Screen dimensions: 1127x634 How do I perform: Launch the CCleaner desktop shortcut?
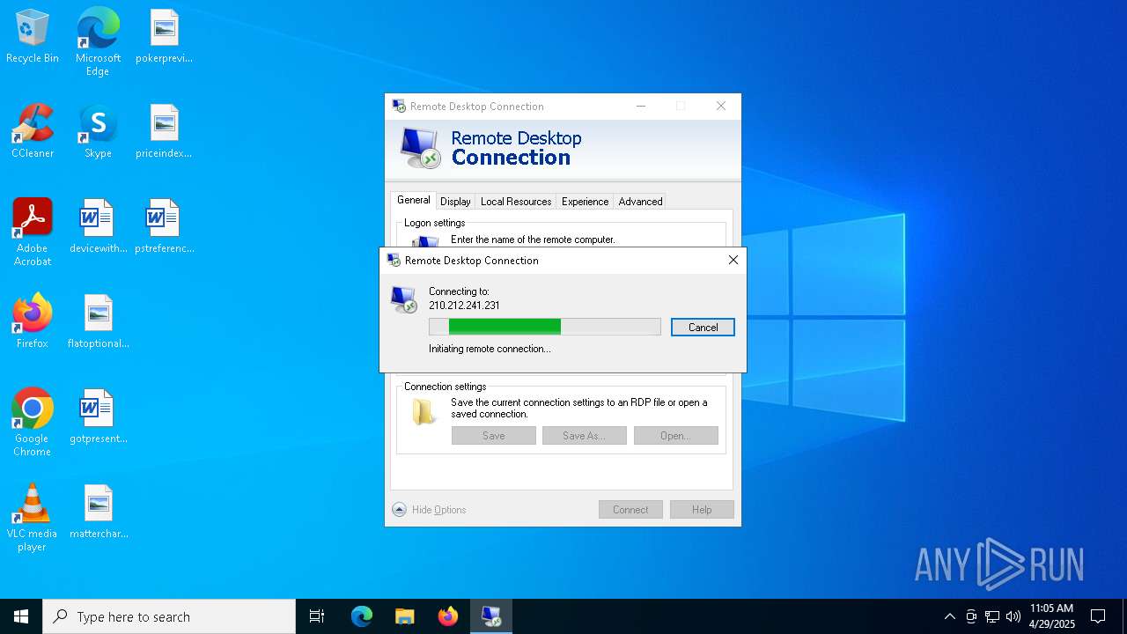coord(33,132)
